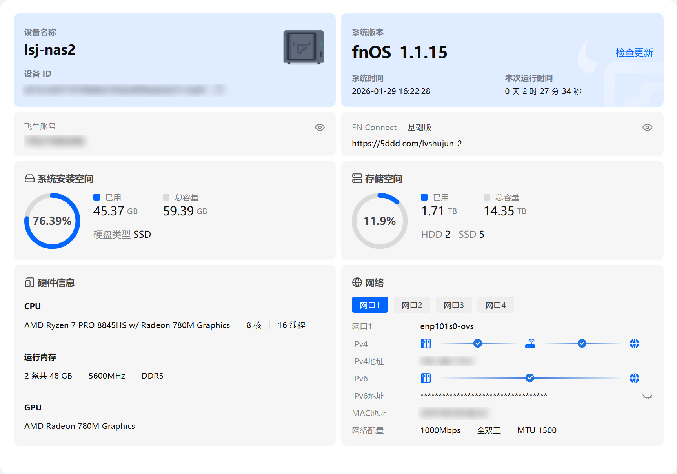Click the 网络 globe heading icon
The width and height of the screenshot is (677, 474).
tap(357, 283)
